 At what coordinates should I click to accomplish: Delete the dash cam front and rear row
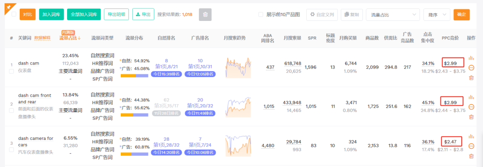(471, 117)
